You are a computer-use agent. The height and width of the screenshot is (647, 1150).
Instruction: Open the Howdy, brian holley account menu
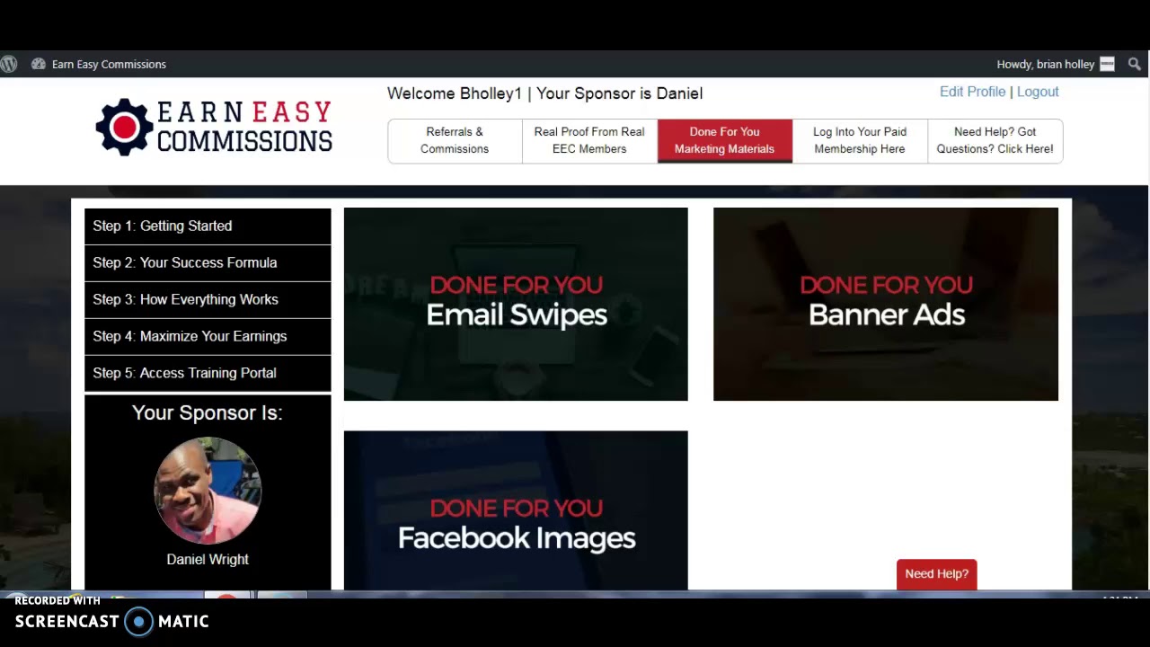pyautogui.click(x=1046, y=64)
